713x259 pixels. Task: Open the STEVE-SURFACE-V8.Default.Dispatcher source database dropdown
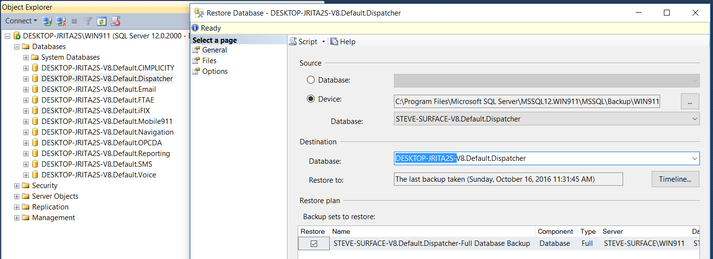(694, 119)
